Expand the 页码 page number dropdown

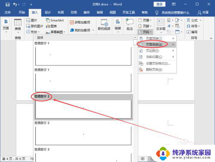pos(145,32)
